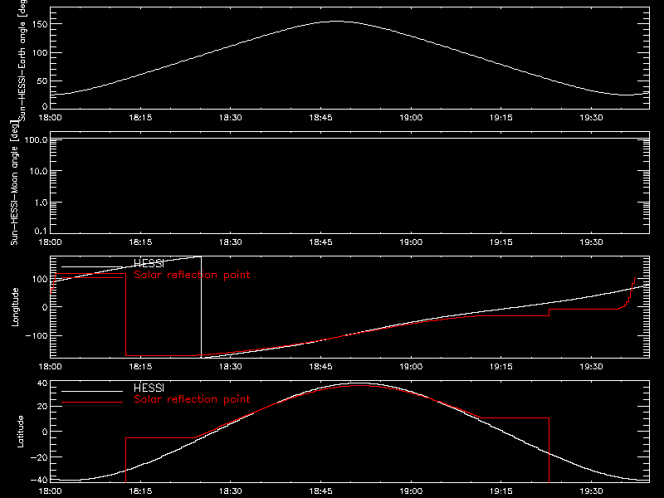664x498 pixels.
Task: Click the HESSI legend label in the Longitude plot
Action: pyautogui.click(x=149, y=263)
